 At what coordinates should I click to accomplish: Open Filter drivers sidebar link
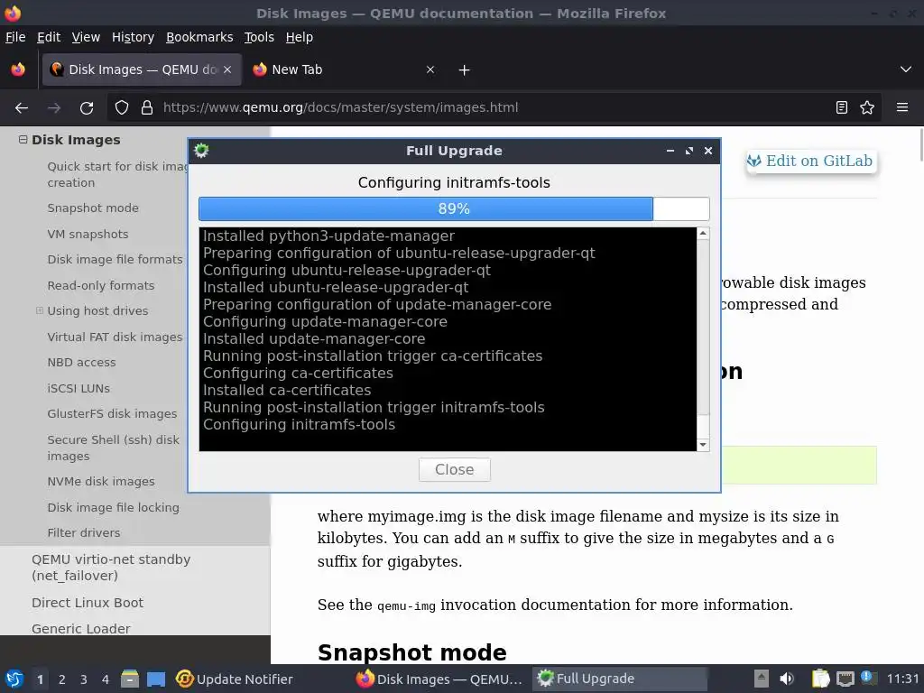84,532
